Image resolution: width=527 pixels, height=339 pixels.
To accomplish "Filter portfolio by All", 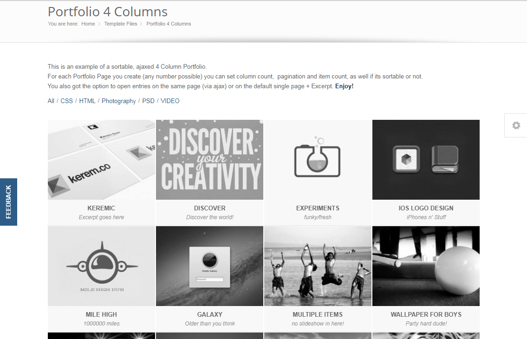I will 51,101.
